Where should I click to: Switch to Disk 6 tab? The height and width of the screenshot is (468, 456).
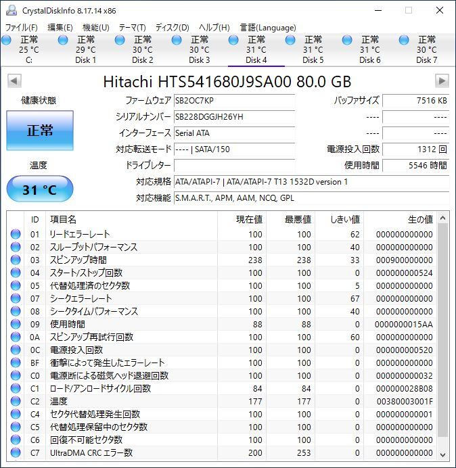click(369, 49)
